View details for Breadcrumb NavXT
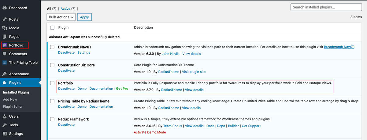Image resolution: width=367 pixels, height=140 pixels. 192,54
